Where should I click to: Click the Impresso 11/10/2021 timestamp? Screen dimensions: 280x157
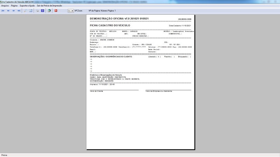pyautogui.click(x=102, y=84)
